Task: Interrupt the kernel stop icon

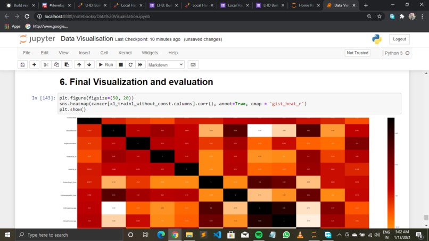Action: [121, 65]
